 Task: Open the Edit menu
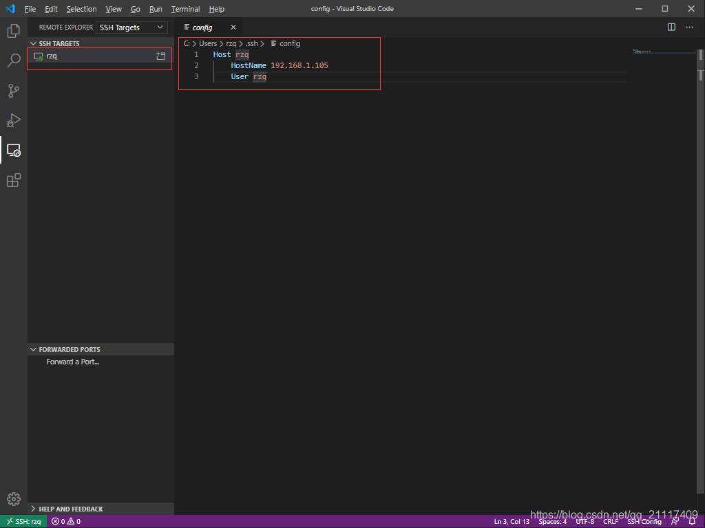51,9
